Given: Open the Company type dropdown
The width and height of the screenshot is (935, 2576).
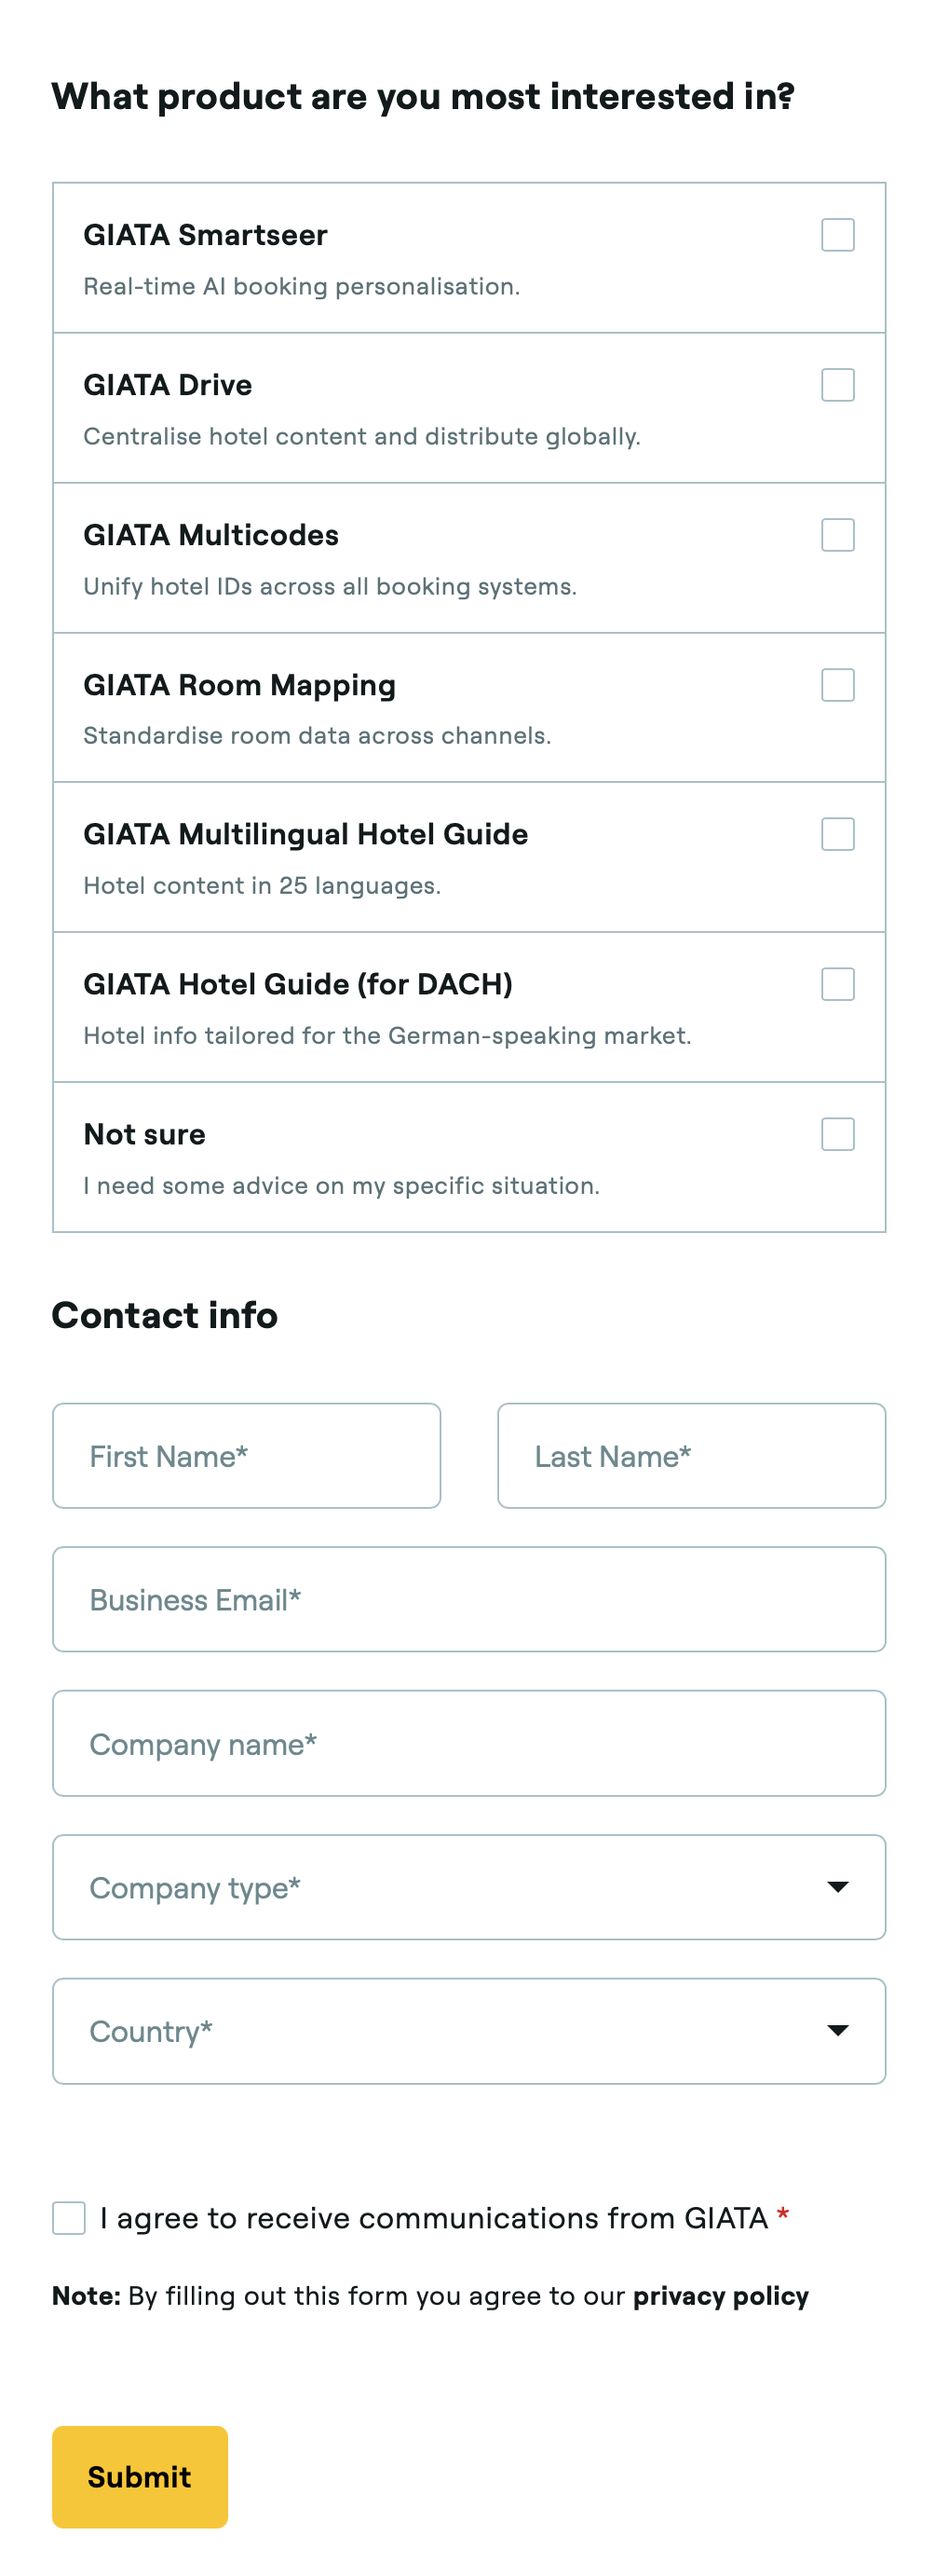Looking at the screenshot, I should point(467,1887).
